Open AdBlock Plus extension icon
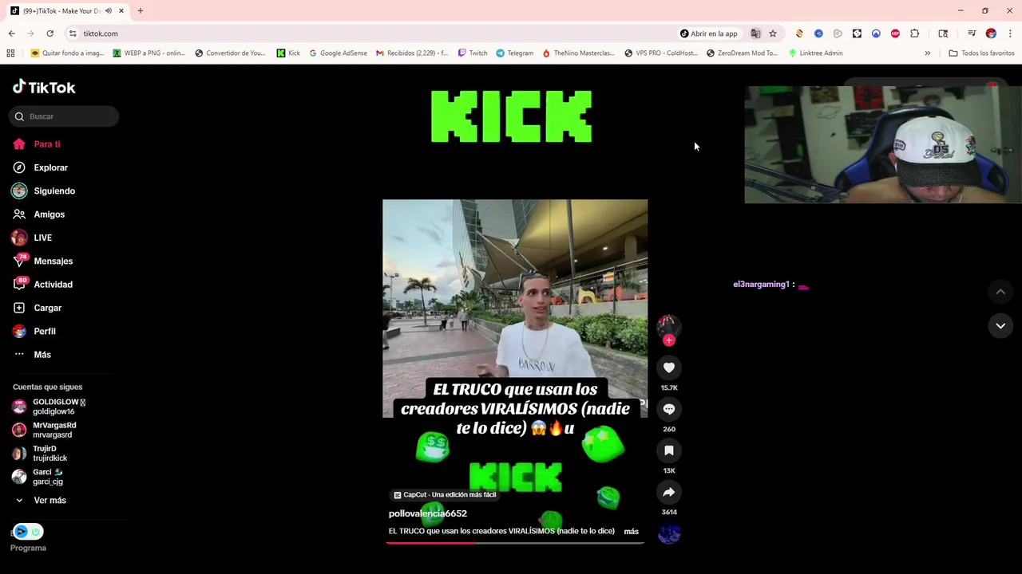Image resolution: width=1022 pixels, height=574 pixels. (x=895, y=33)
